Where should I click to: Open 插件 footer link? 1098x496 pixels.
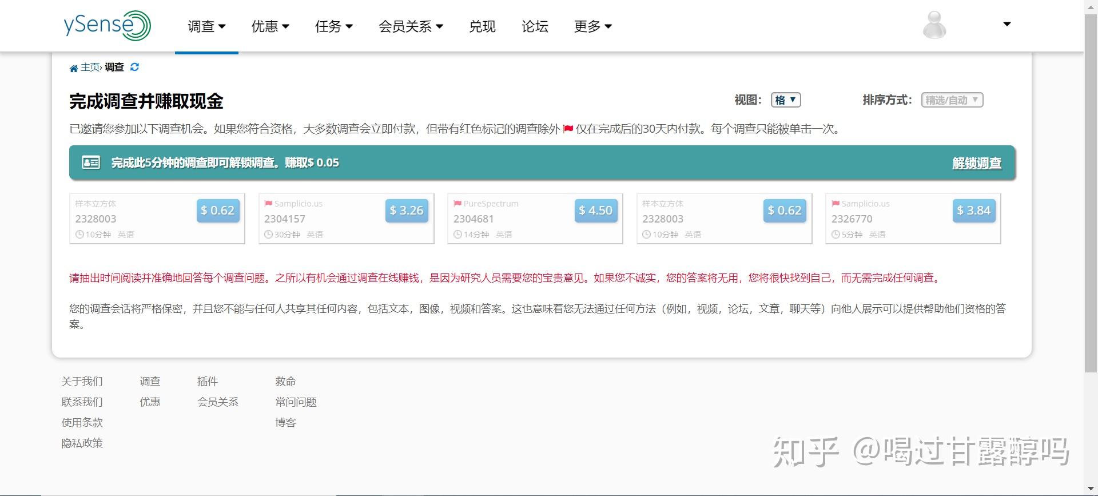coord(207,382)
